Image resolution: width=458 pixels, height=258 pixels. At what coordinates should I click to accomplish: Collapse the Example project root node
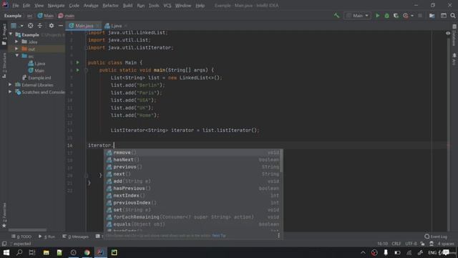click(x=11, y=34)
